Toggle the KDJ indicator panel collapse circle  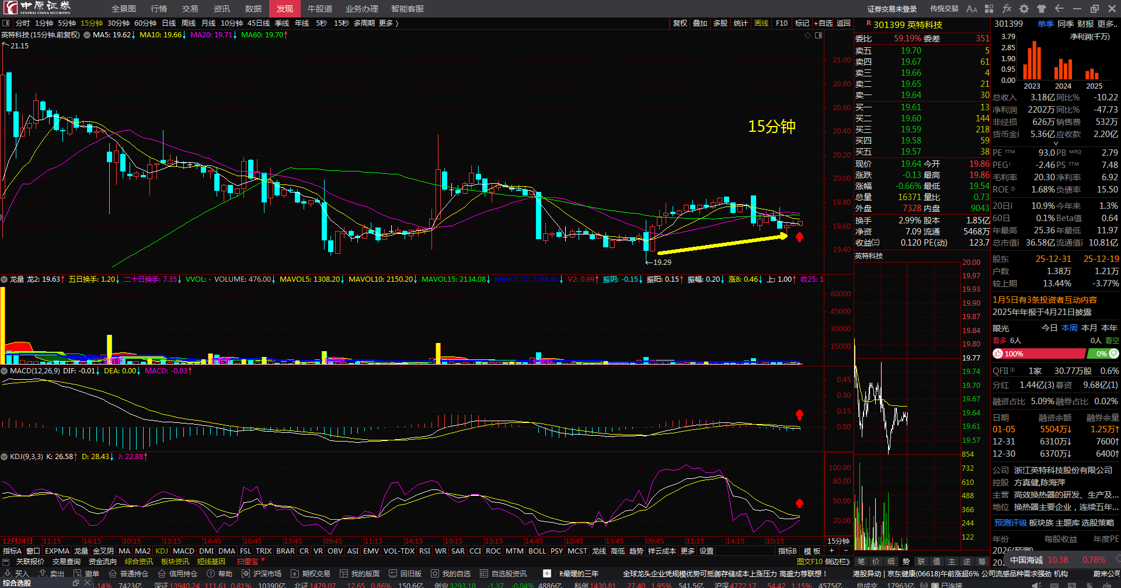(5, 457)
